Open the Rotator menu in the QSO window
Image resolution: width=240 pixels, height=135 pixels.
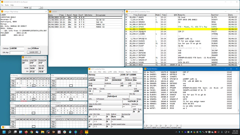click(135, 72)
